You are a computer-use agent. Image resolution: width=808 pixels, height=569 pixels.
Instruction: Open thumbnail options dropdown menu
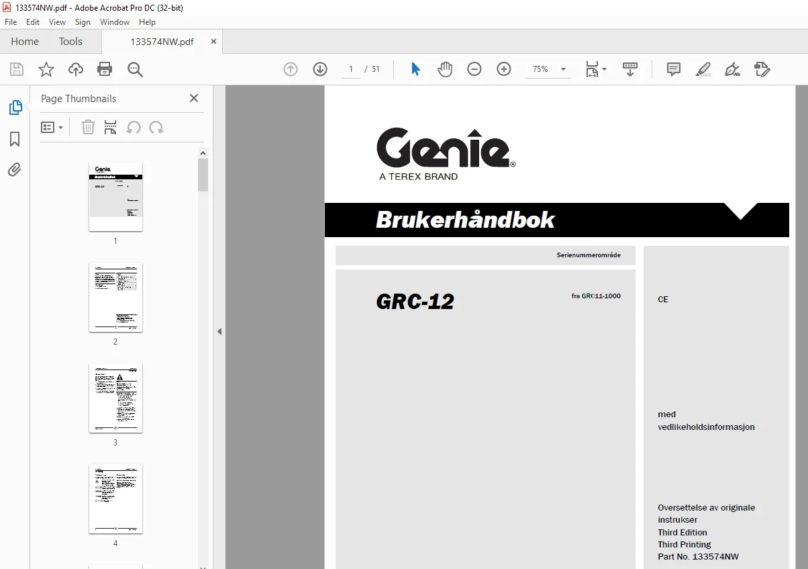point(52,127)
